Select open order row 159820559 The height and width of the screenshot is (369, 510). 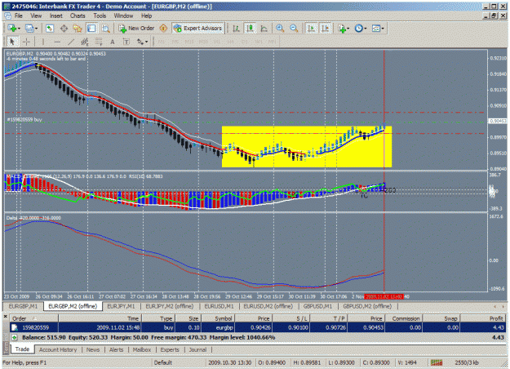click(x=258, y=327)
